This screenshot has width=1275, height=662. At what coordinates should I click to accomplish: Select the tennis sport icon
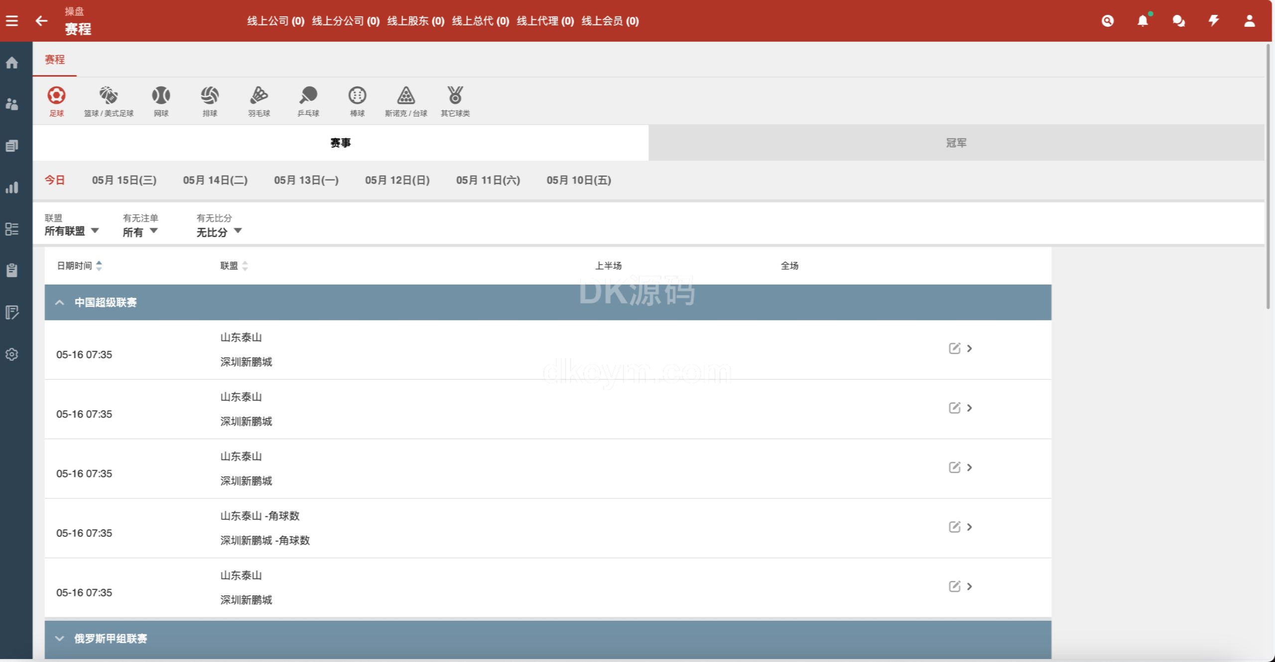click(x=161, y=95)
